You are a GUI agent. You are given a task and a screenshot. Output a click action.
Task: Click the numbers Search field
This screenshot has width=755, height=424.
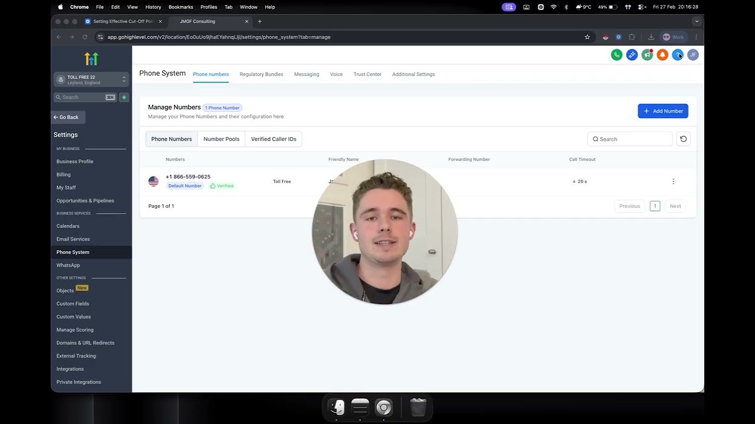pyautogui.click(x=630, y=139)
